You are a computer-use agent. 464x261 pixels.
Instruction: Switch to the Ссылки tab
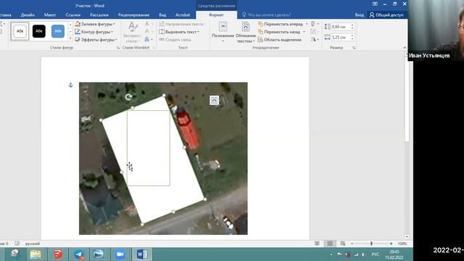(72, 14)
